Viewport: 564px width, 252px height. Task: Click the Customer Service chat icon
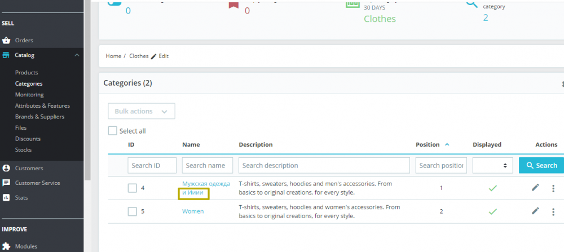click(6, 183)
